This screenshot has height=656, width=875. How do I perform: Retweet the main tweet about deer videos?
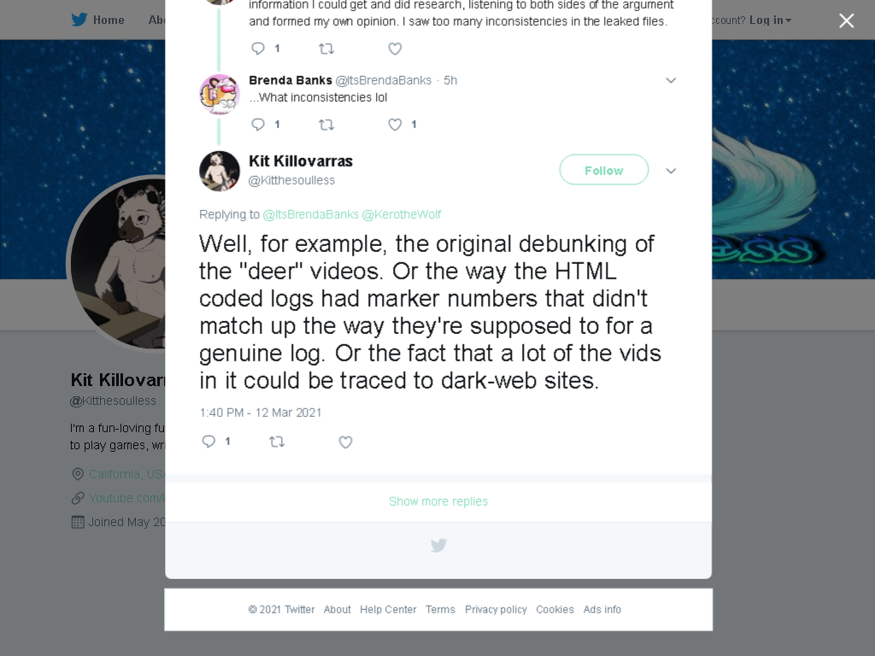point(277,442)
